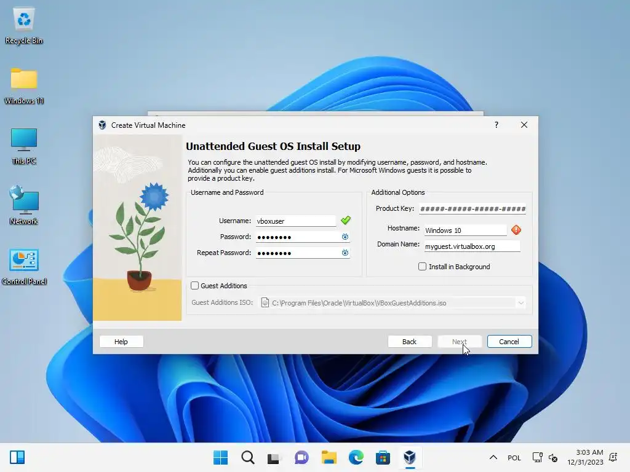Open the Chat app on the taskbar
This screenshot has height=472, width=630.
click(301, 457)
